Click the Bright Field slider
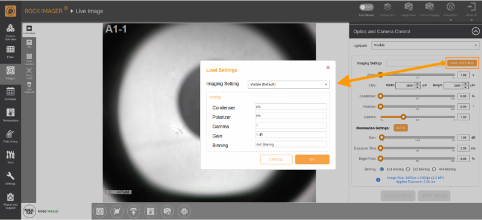This screenshot has height=220, width=482. pos(417,159)
